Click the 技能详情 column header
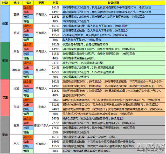The image size is (166, 154). [114, 3]
